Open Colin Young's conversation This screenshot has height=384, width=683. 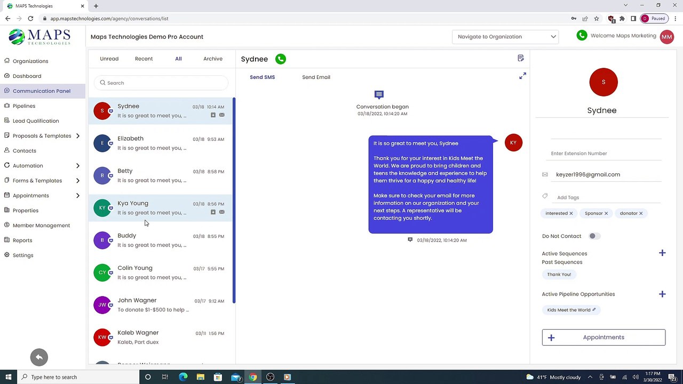point(160,273)
